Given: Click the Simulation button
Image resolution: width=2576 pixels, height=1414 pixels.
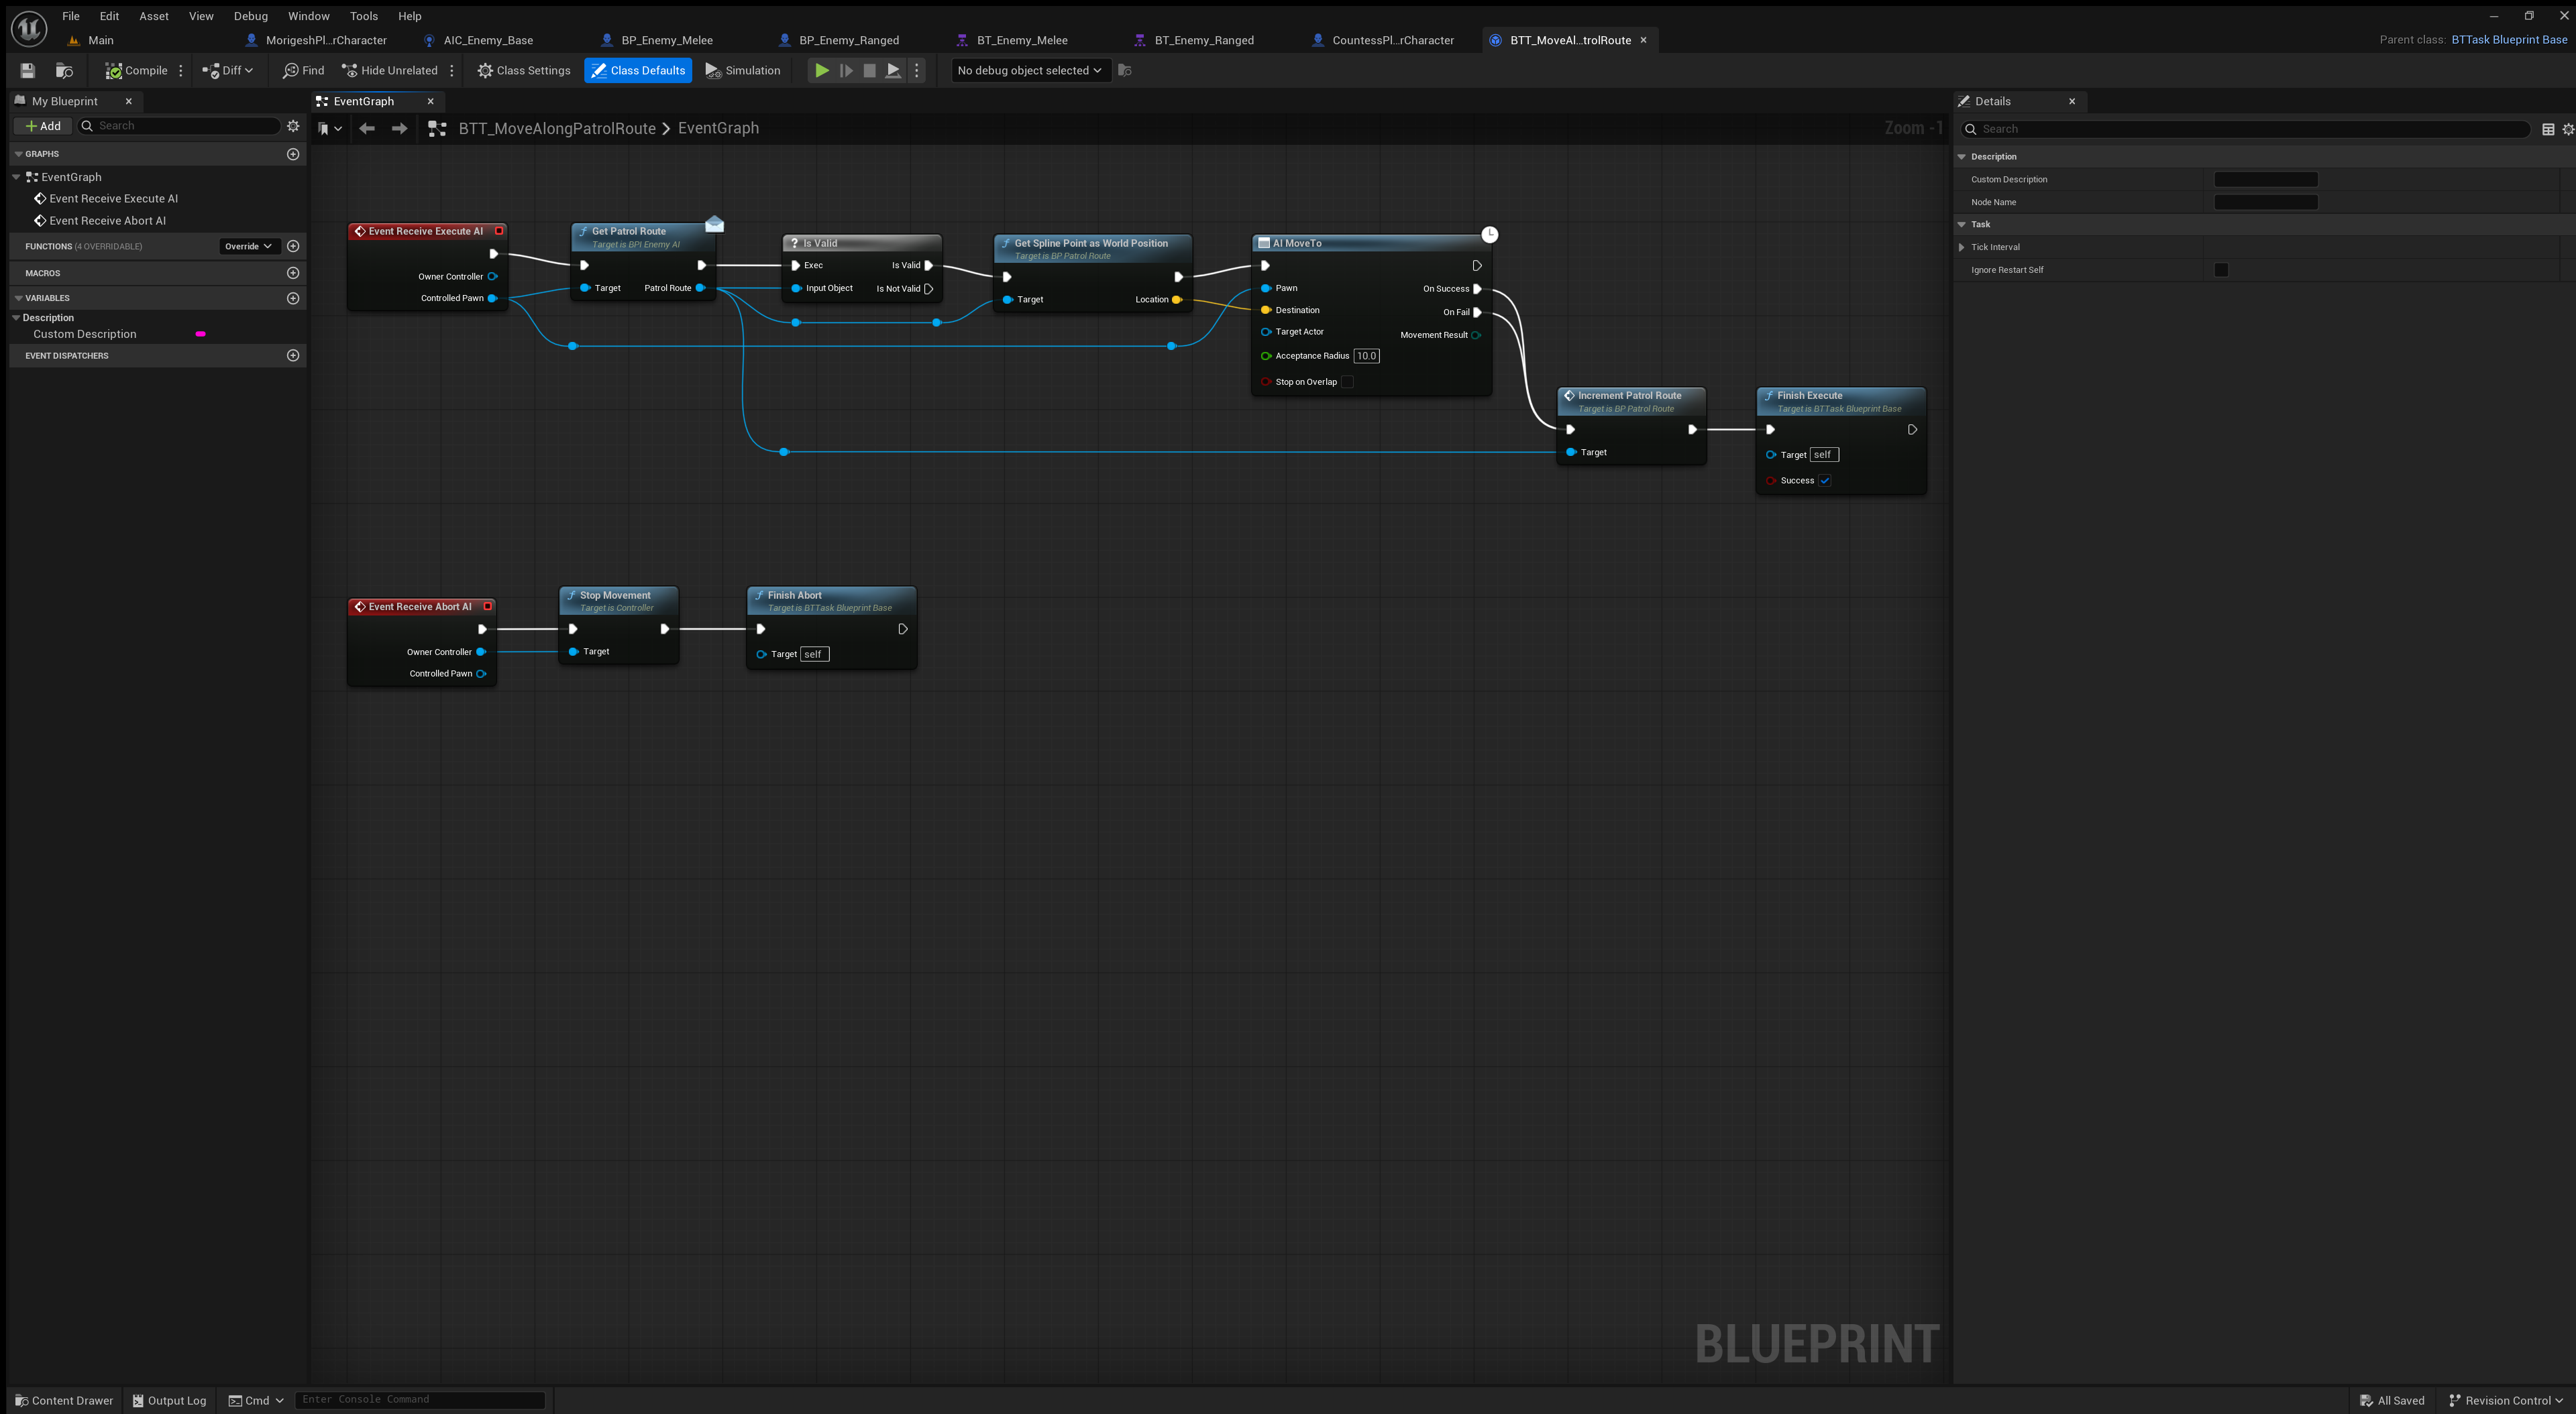Looking at the screenshot, I should pos(742,70).
